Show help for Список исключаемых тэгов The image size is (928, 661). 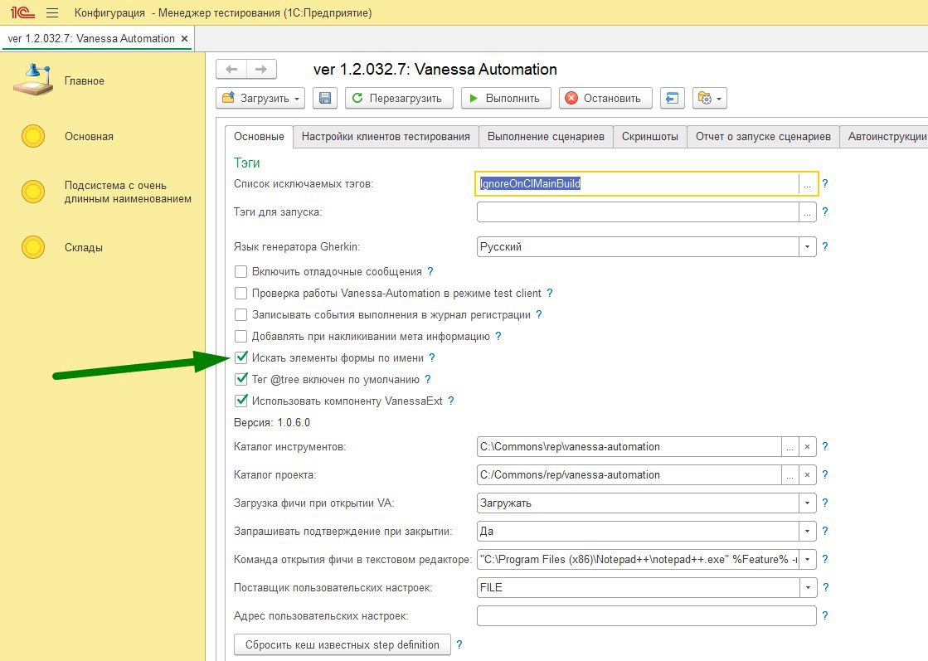point(825,183)
